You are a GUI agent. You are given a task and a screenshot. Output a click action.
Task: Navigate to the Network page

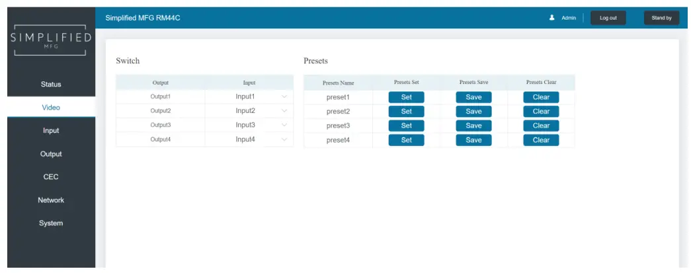[51, 200]
